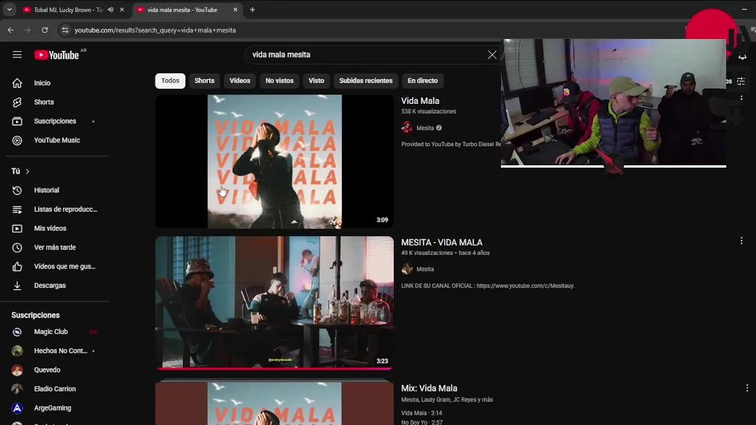Click the 3:23 duration badge

tap(382, 361)
